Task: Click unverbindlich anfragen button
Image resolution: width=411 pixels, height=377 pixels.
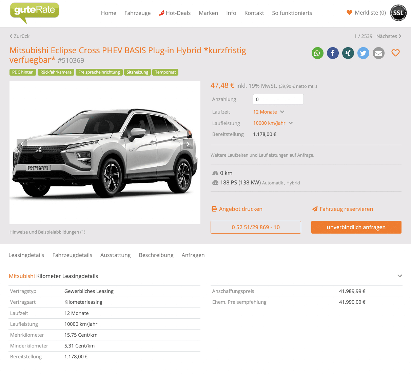Action: click(356, 227)
